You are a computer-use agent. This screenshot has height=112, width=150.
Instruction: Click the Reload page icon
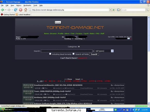pyautogui.click(x=15, y=10)
